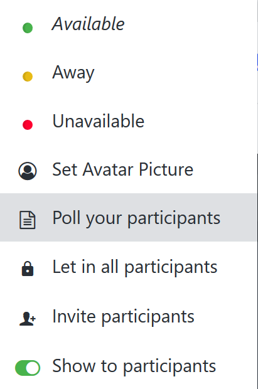Viewport: 258px width, 389px height.
Task: Click the padlock icon
Action: tap(28, 269)
